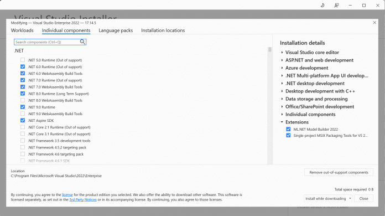Expand .NET desktop development details
Image resolution: width=385 pixels, height=216 pixels.
click(x=282, y=83)
